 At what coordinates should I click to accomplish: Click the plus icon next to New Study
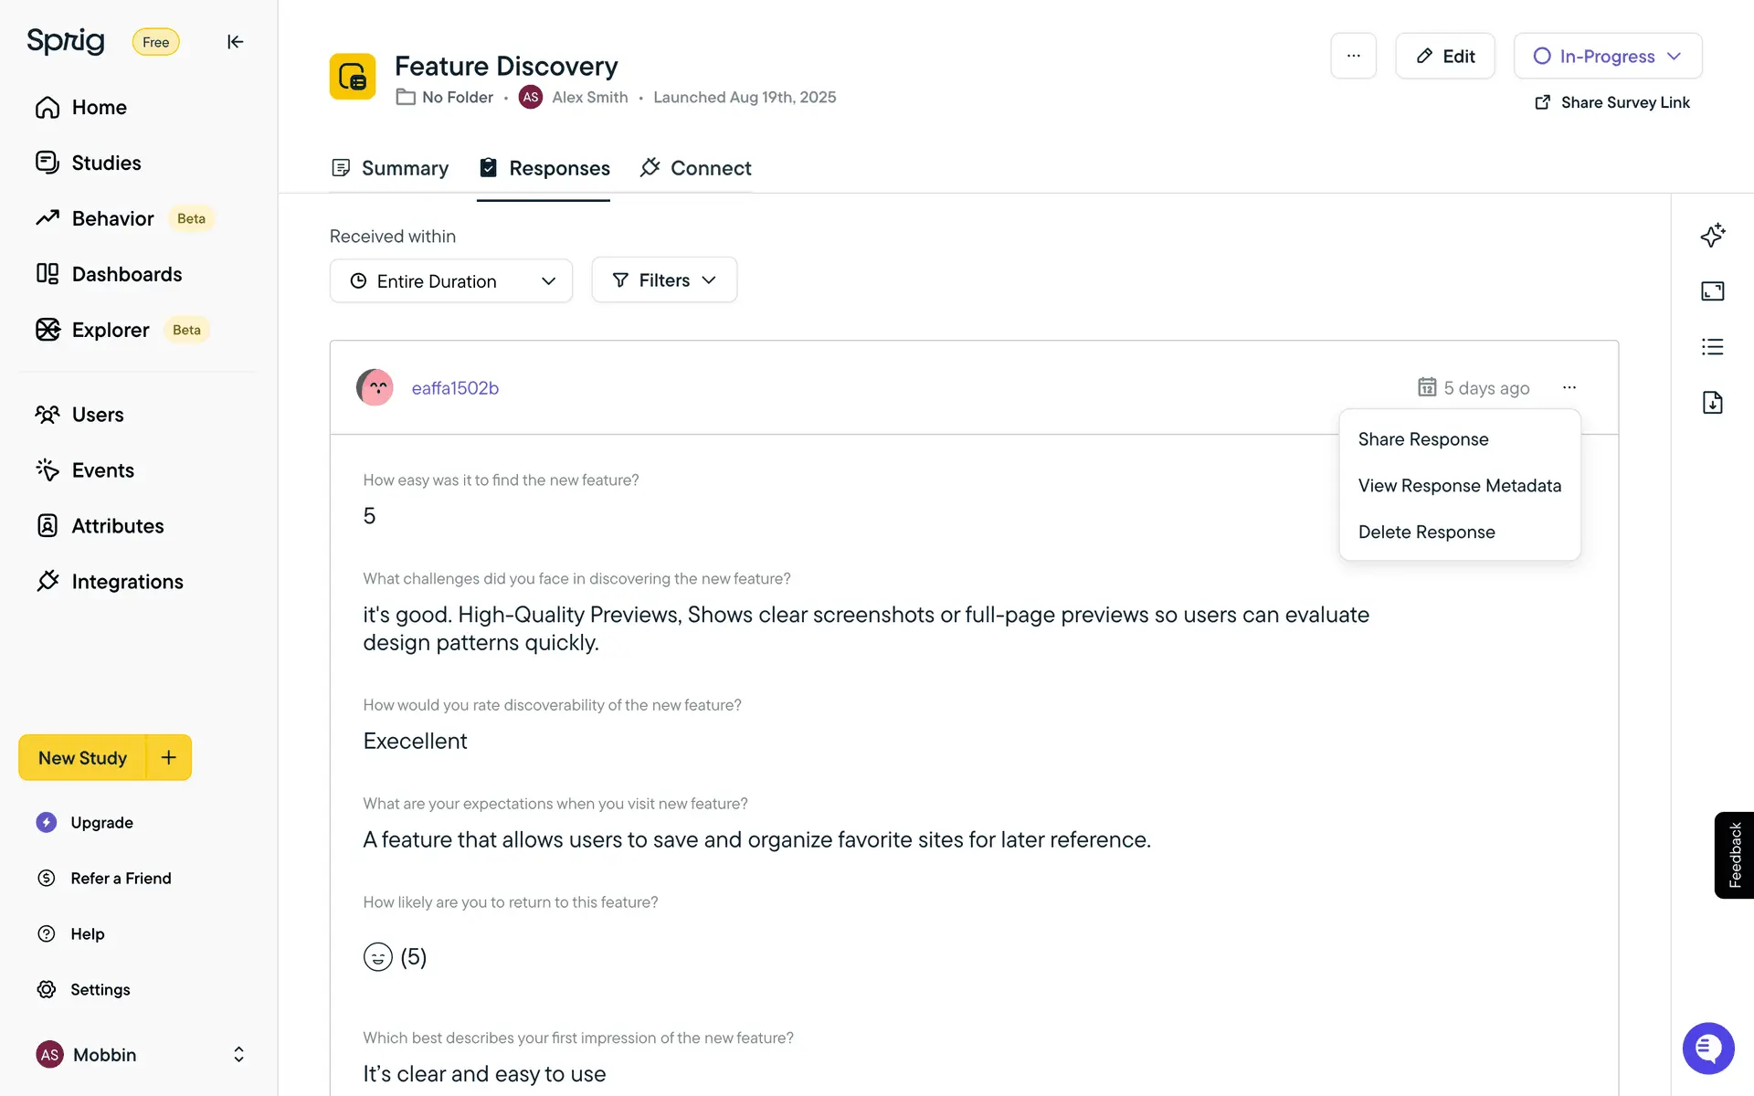(169, 757)
